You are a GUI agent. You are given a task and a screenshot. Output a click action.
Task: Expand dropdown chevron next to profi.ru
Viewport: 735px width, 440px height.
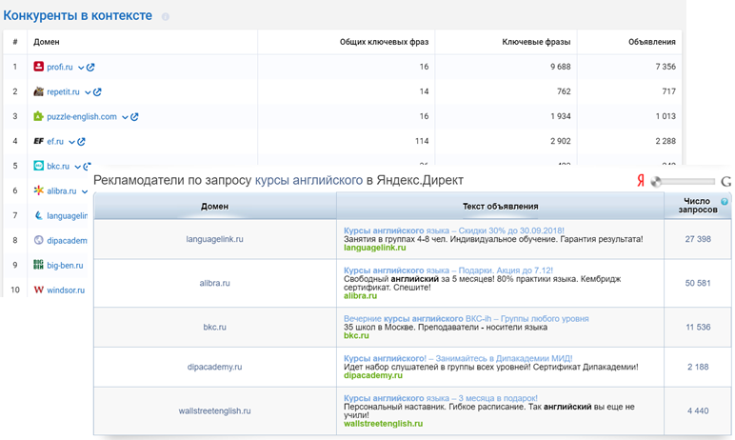pos(81,68)
